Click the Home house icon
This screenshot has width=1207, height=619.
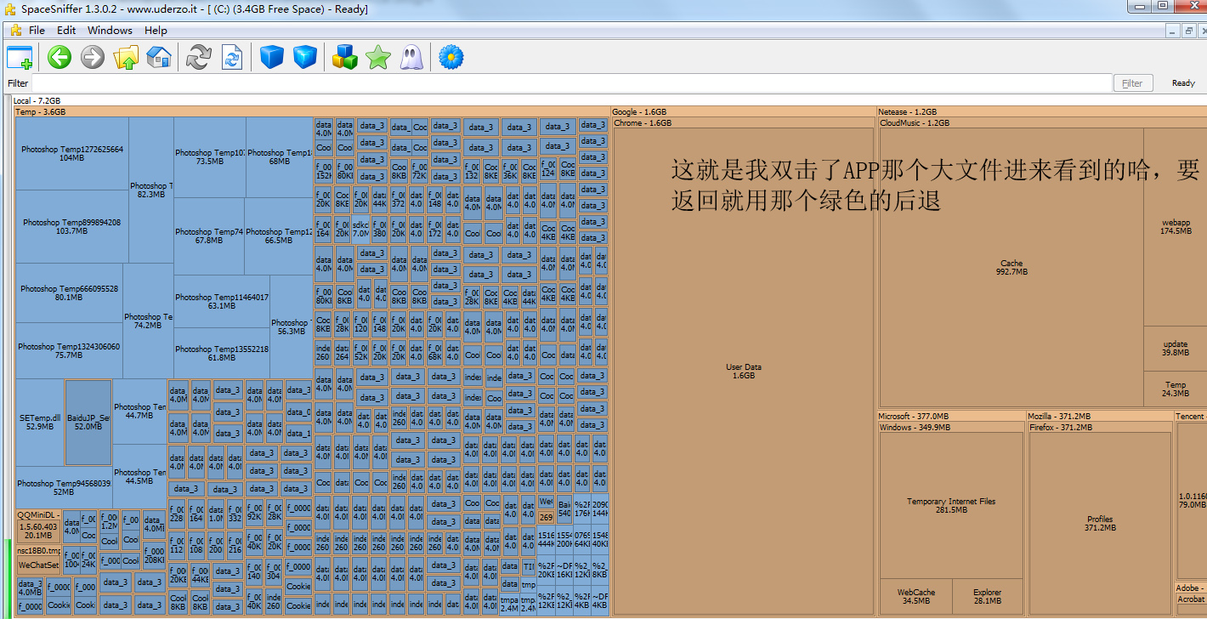point(159,58)
